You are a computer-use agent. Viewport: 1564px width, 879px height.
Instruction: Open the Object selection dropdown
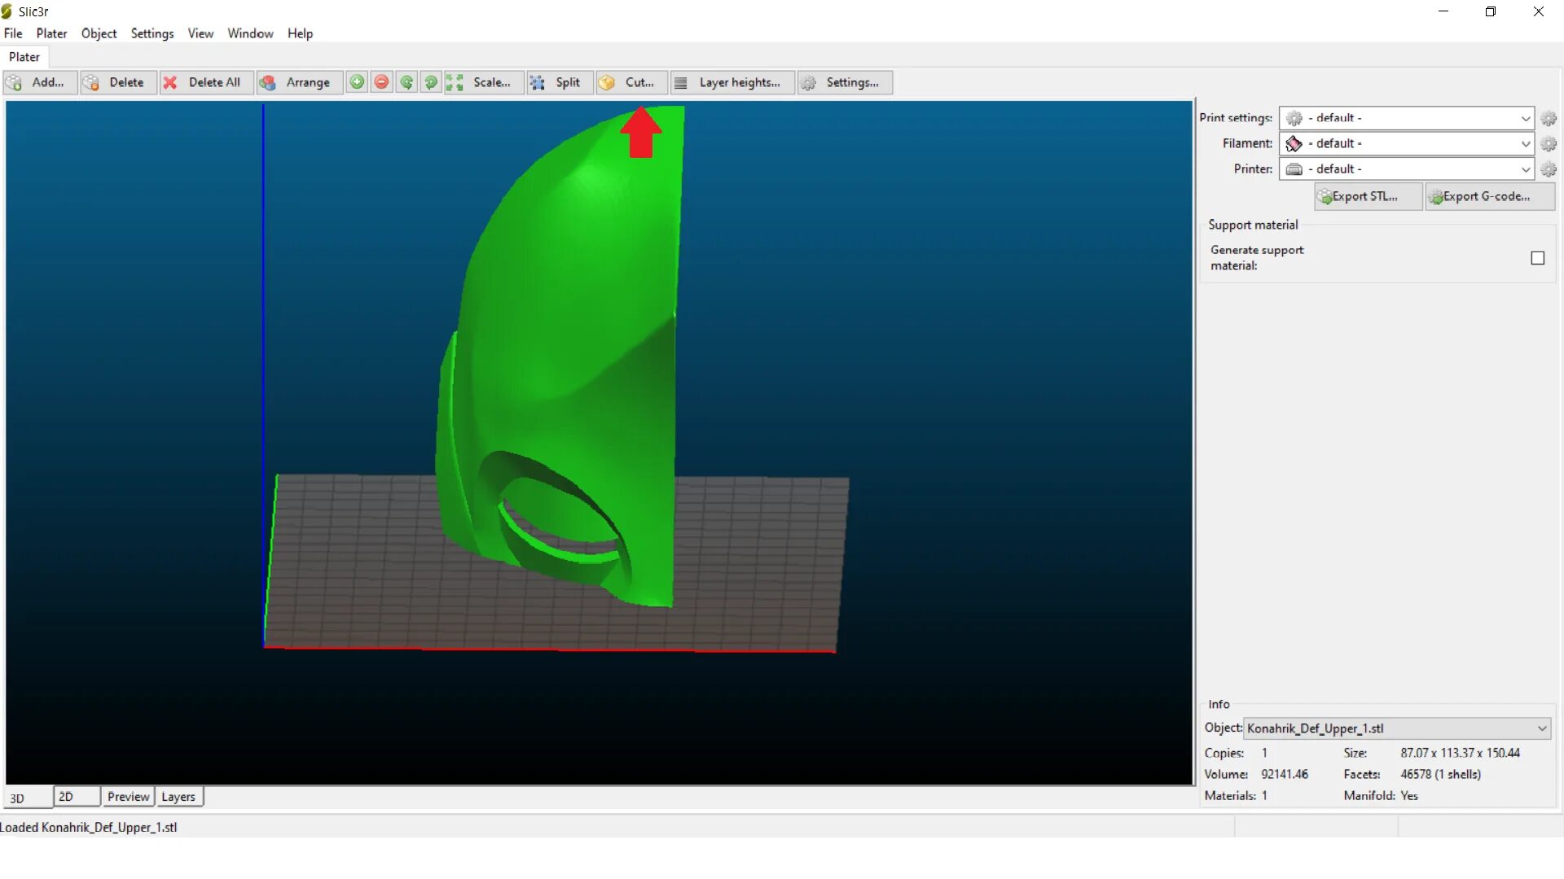(x=1397, y=728)
